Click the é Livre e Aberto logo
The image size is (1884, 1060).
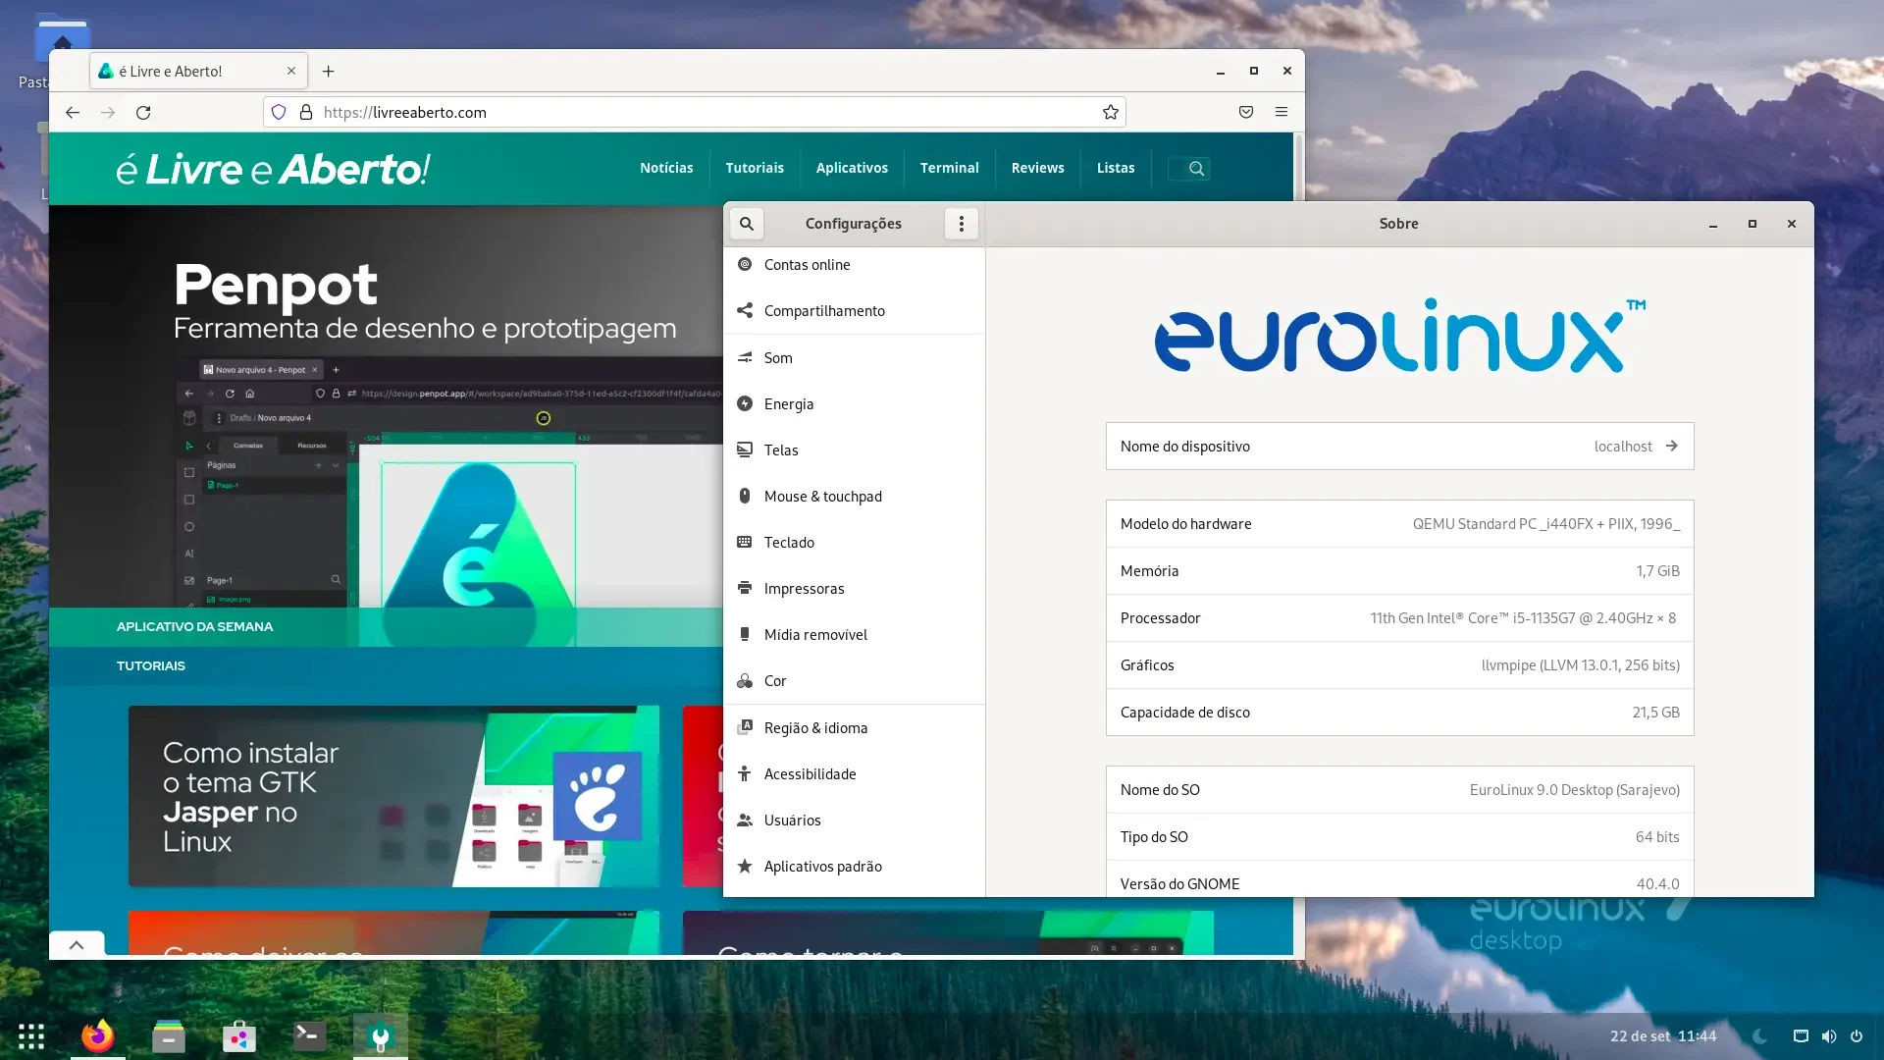tap(273, 169)
